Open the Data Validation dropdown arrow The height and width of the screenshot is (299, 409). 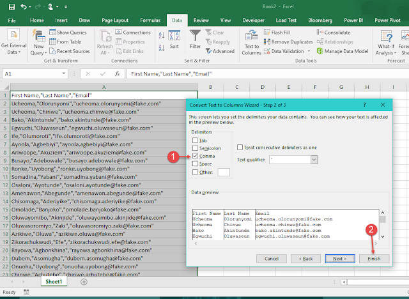point(309,51)
